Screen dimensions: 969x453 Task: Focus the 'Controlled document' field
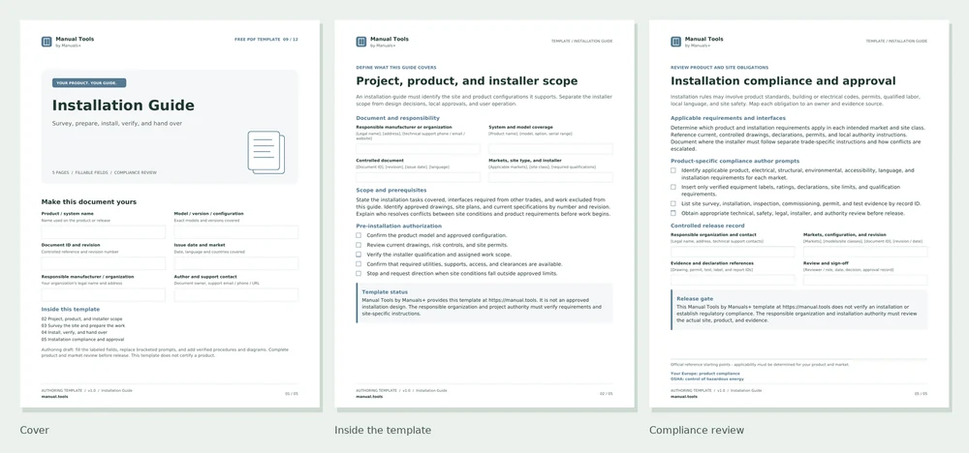418,177
